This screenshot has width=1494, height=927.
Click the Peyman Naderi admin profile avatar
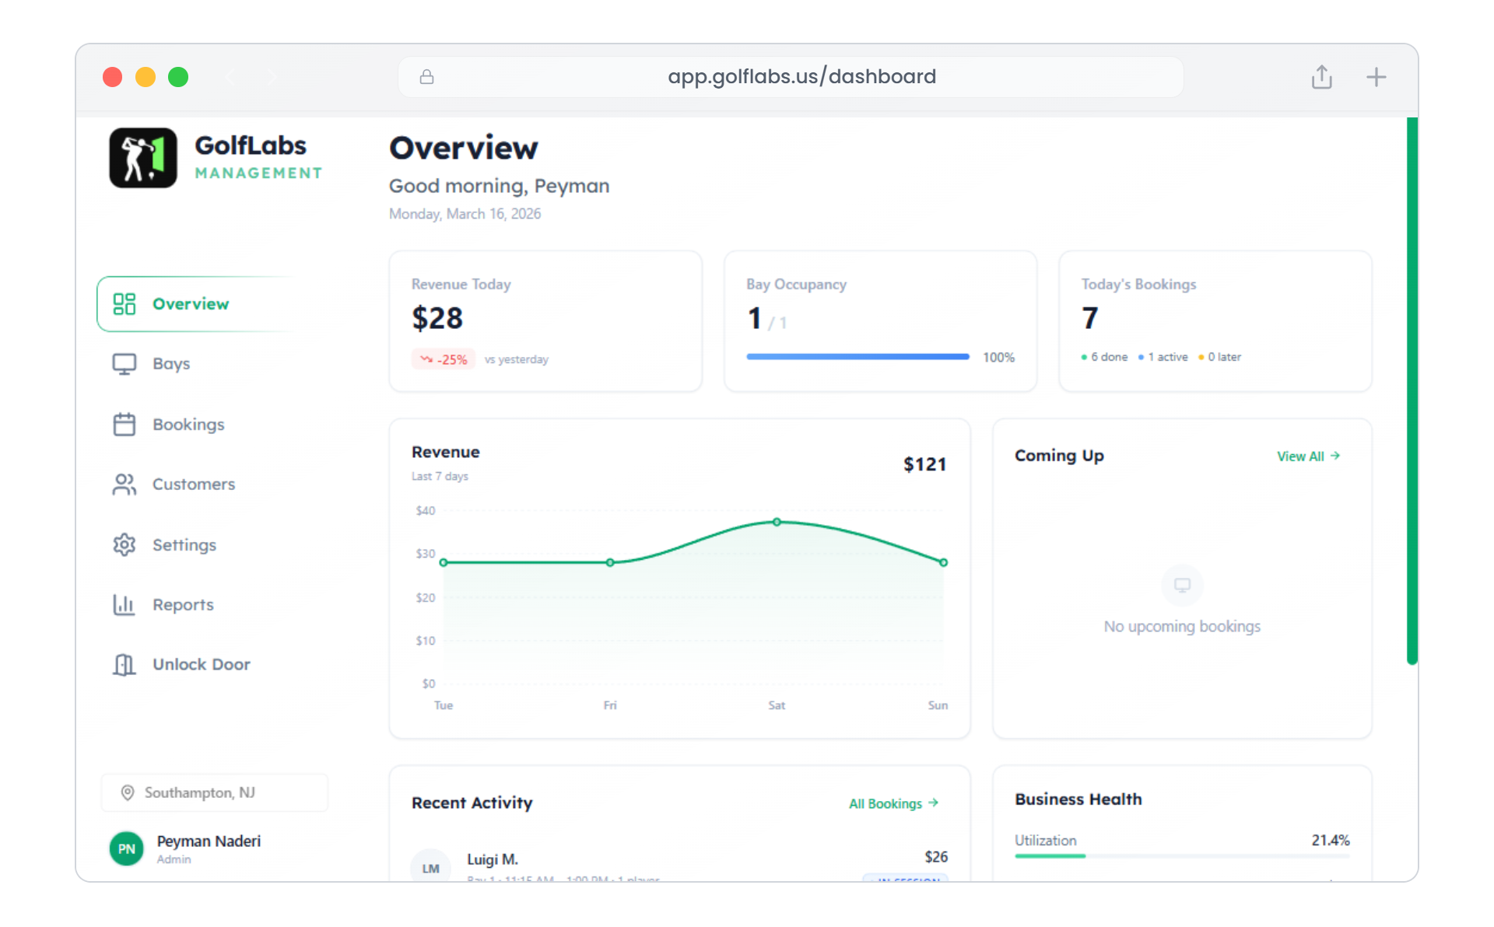[126, 848]
